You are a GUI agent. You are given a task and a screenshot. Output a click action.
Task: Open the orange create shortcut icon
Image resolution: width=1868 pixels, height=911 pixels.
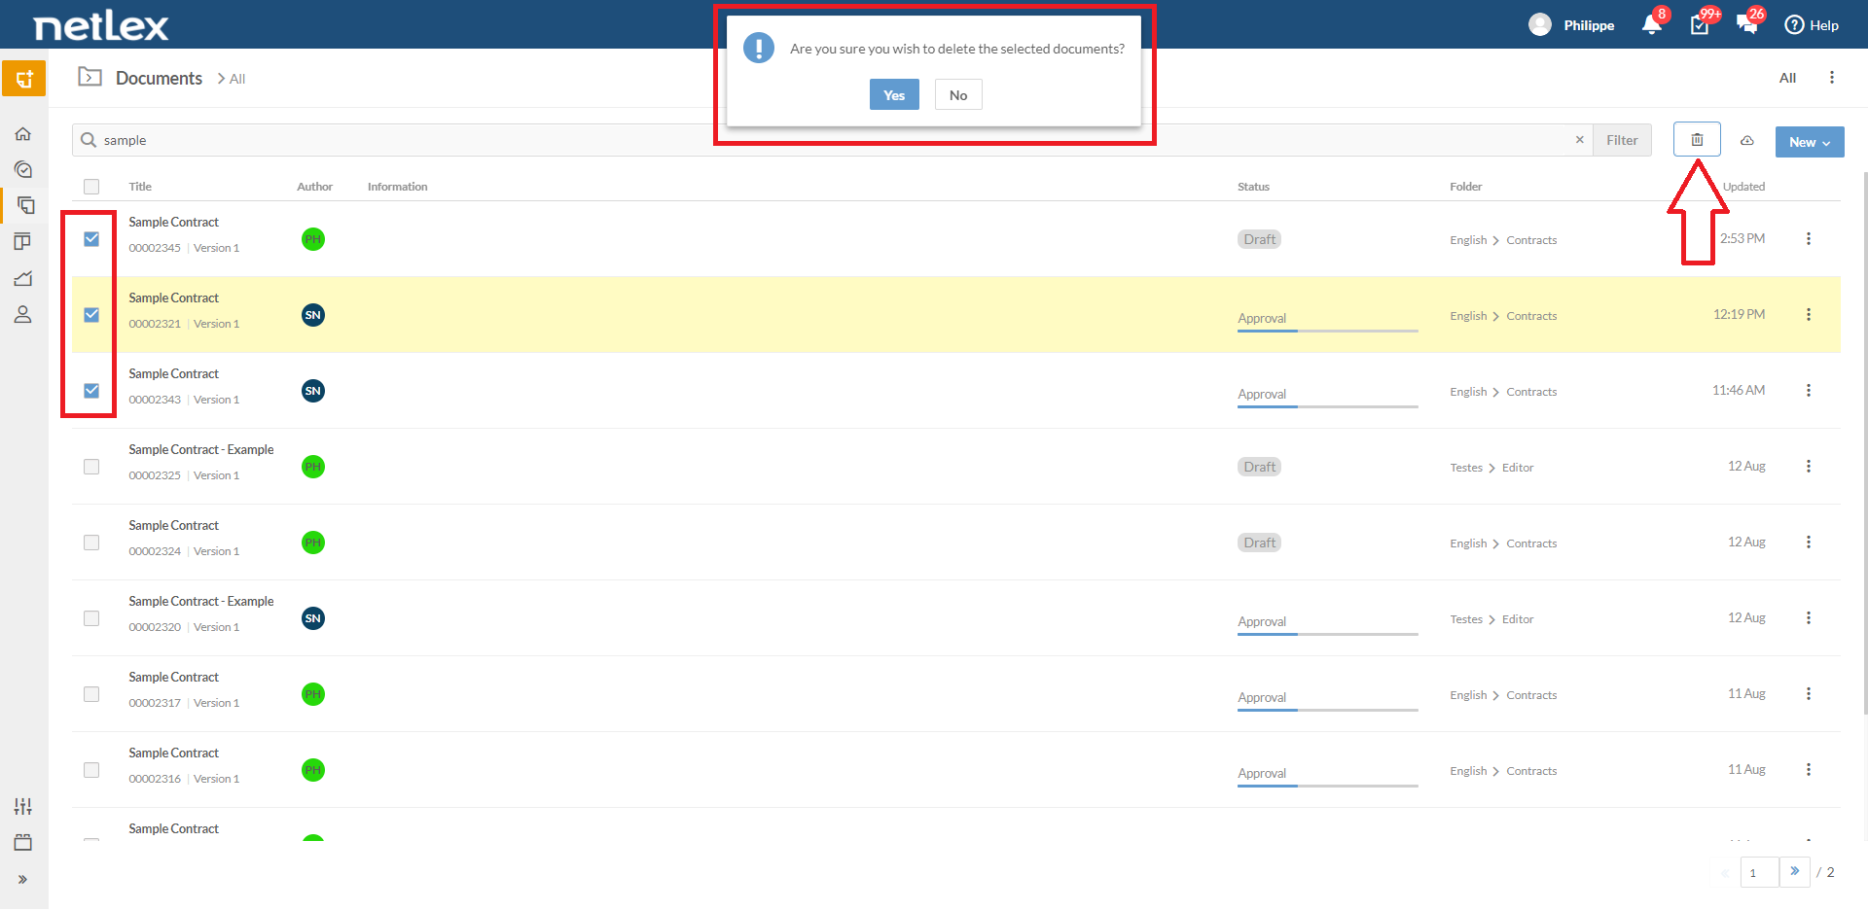click(x=23, y=79)
